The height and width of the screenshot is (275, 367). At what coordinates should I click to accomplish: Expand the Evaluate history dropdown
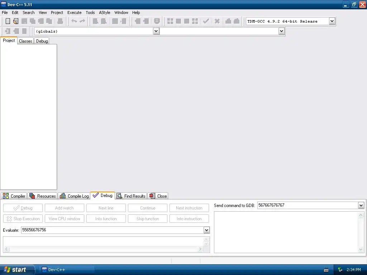click(x=206, y=230)
